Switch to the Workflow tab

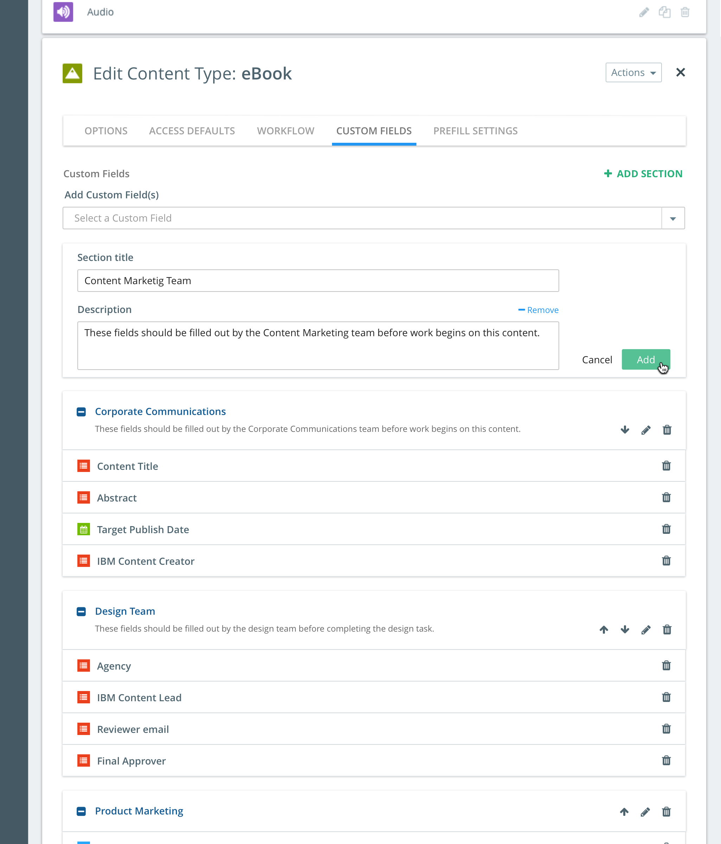click(x=285, y=131)
